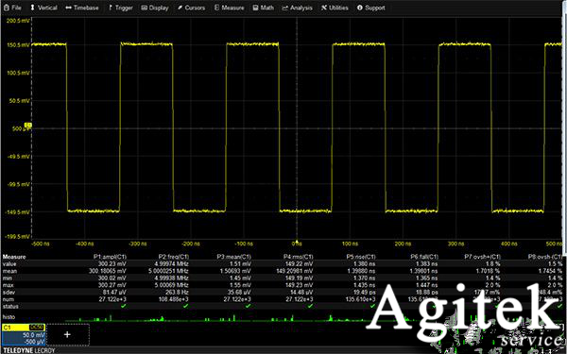The image size is (567, 354).
Task: Open the Display menu
Action: (x=155, y=8)
